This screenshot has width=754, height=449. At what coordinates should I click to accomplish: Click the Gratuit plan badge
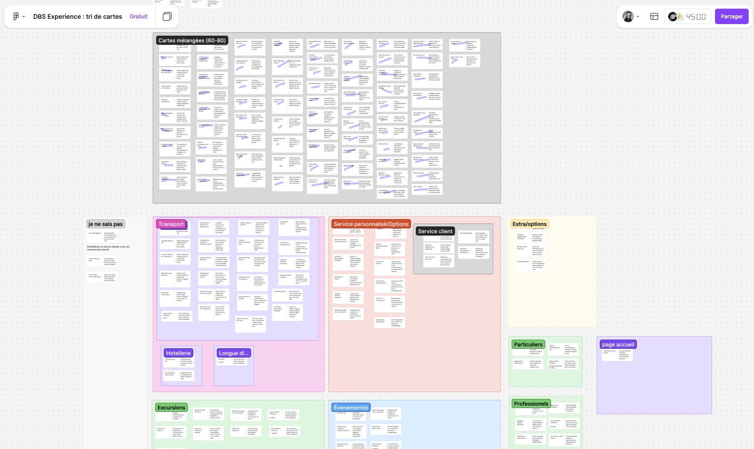[139, 16]
